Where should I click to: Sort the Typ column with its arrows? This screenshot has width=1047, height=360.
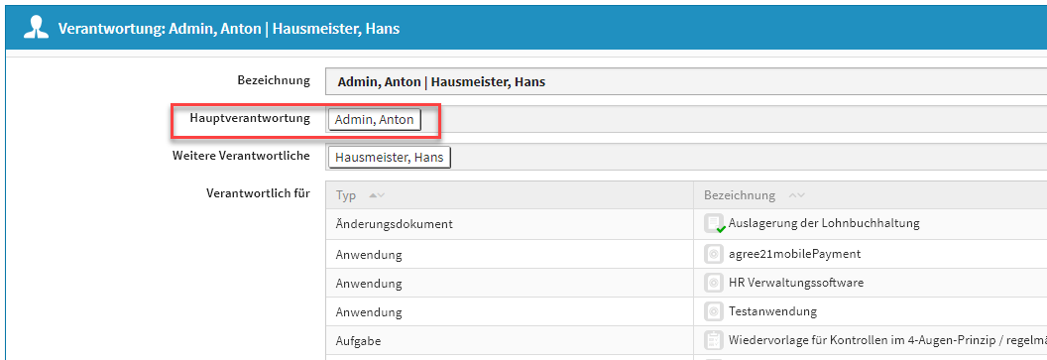[377, 195]
